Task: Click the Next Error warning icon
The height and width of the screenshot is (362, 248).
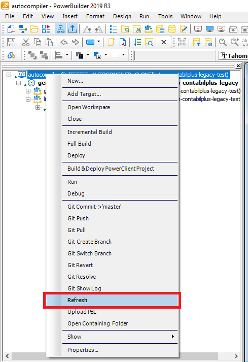Action: [87, 29]
